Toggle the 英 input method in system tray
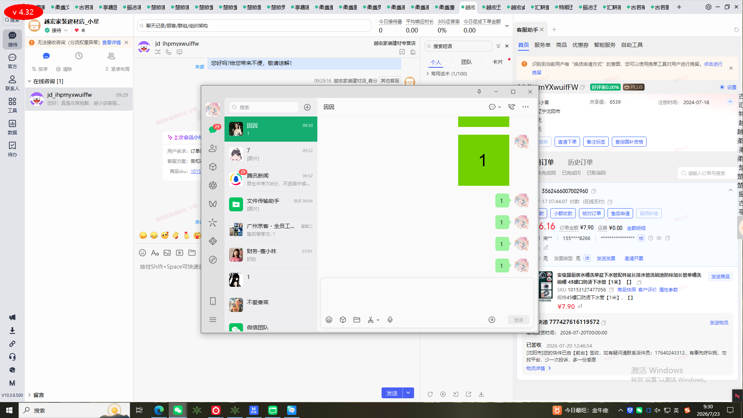 pos(676,410)
